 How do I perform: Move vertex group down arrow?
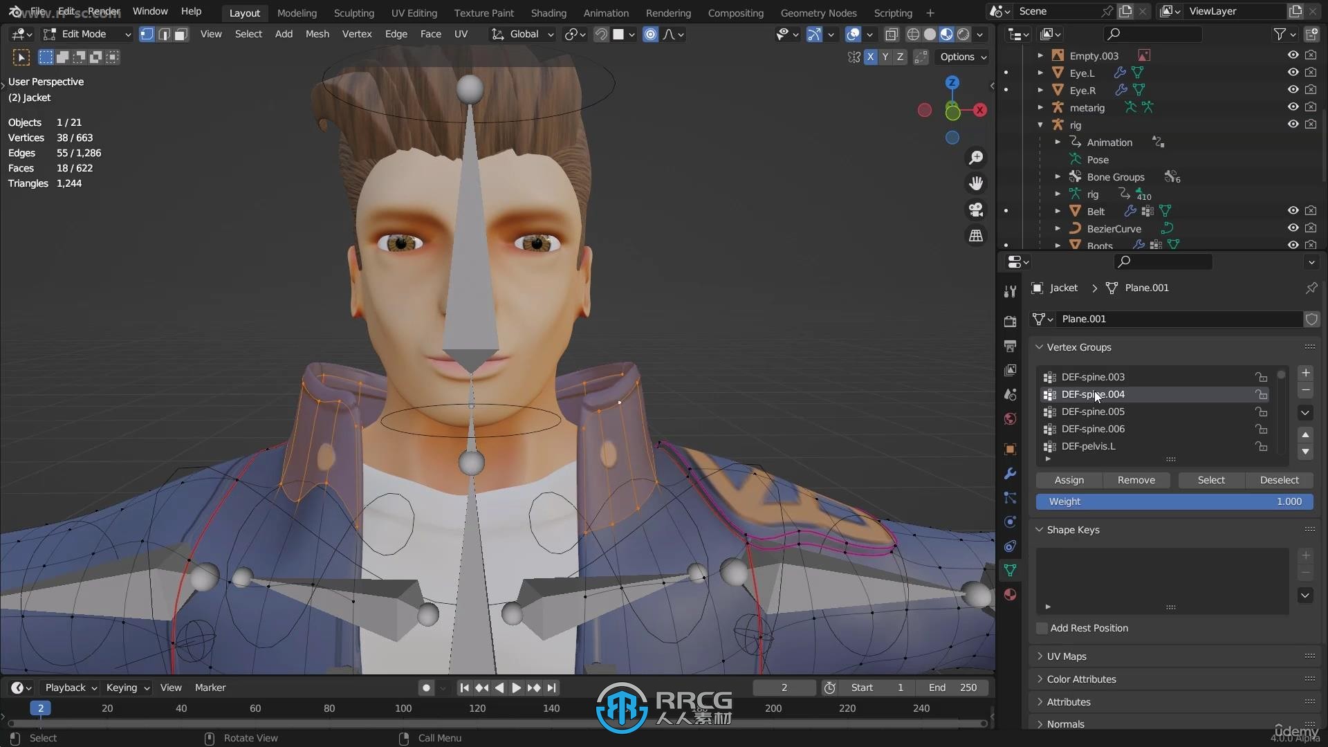pos(1305,452)
